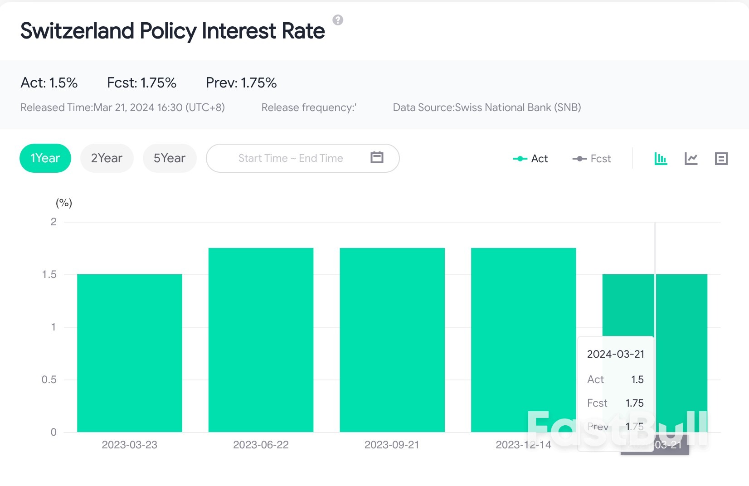This screenshot has width=749, height=486.
Task: Click the help question-mark beside the title
Action: click(337, 20)
